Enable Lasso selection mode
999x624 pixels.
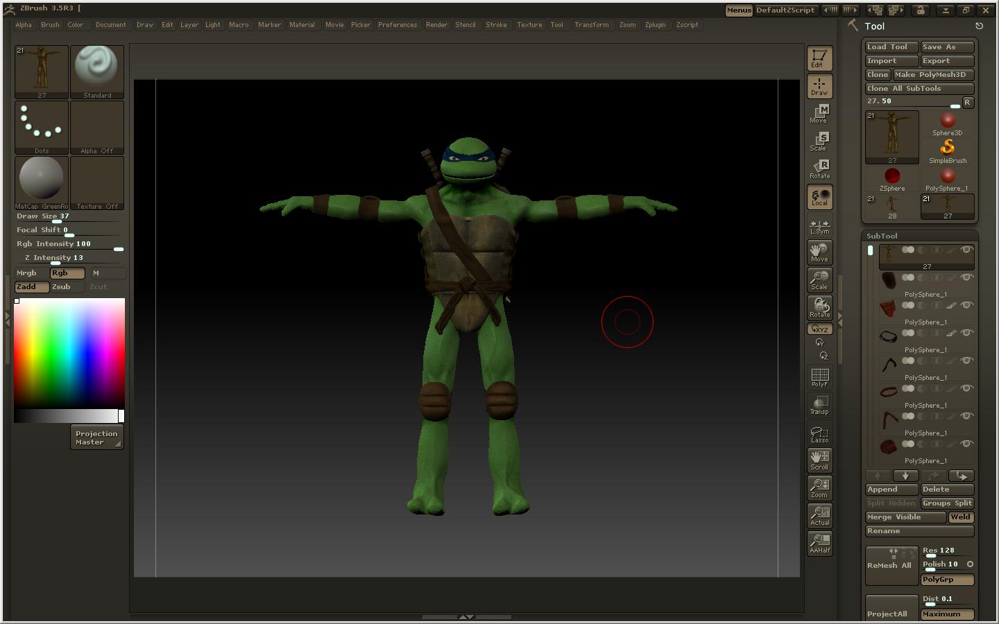(x=819, y=433)
